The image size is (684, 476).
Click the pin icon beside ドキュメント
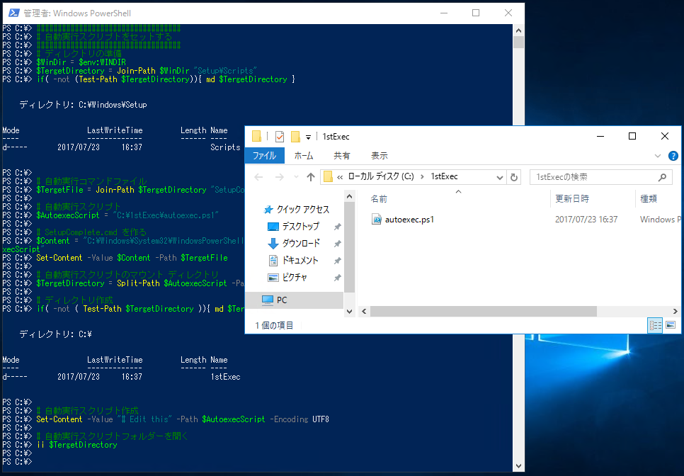(337, 261)
